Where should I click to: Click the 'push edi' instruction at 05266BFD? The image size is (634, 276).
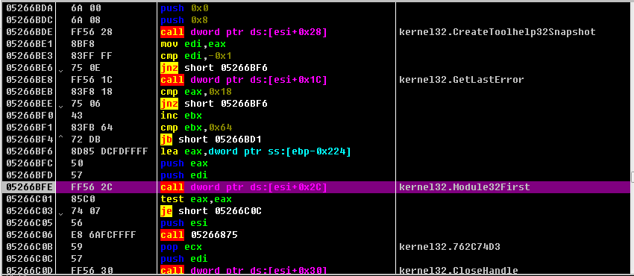click(x=184, y=175)
